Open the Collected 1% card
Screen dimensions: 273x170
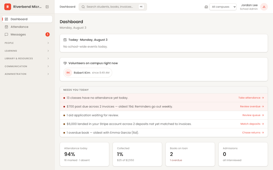click(137, 154)
